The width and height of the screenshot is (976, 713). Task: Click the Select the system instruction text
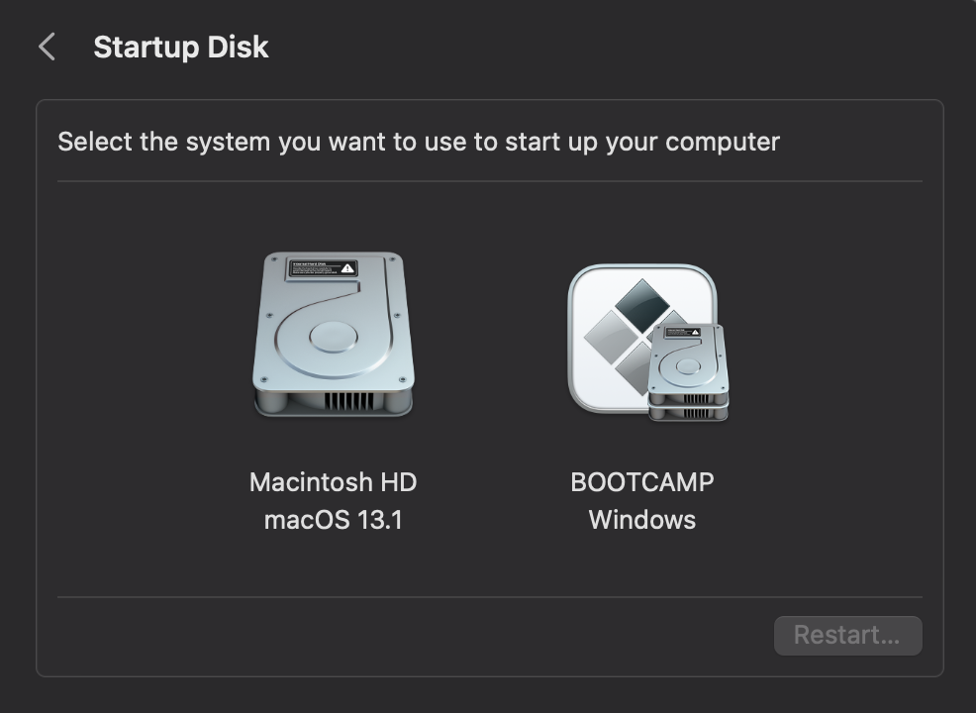(419, 142)
